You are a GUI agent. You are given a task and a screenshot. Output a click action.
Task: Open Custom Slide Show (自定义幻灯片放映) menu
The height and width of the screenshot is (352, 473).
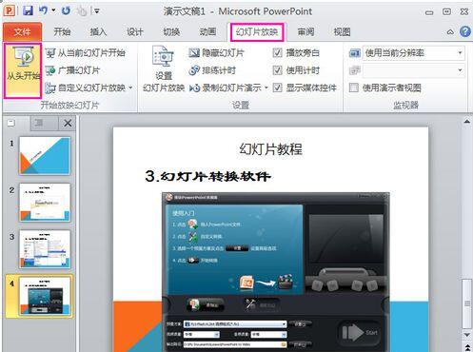[89, 88]
